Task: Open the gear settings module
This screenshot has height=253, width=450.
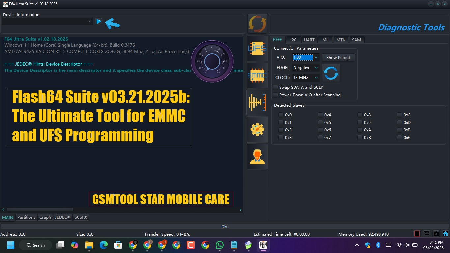Action: pos(257,129)
